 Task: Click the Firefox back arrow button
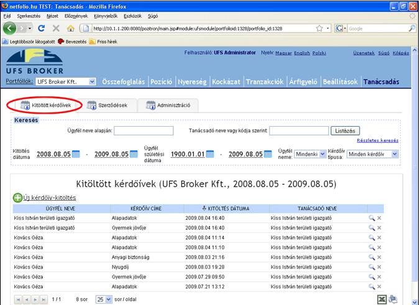pos(9,28)
